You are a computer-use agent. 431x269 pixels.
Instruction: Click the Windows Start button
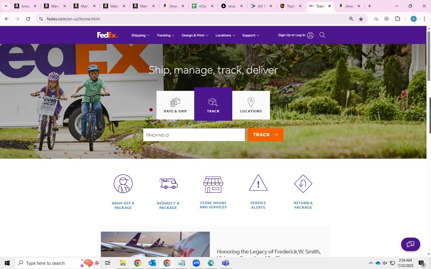7,263
